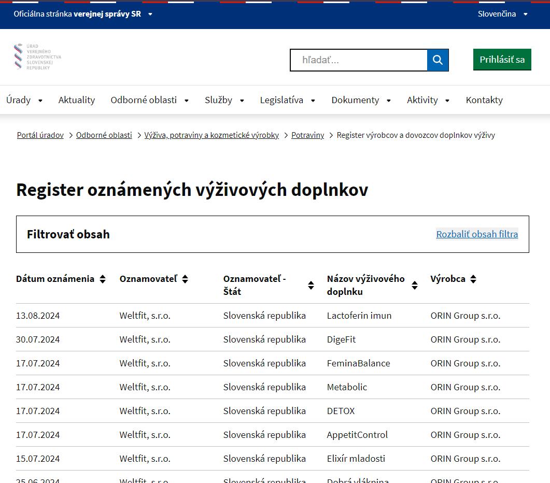Sort by Oznamovateľ column arrows

[185, 279]
